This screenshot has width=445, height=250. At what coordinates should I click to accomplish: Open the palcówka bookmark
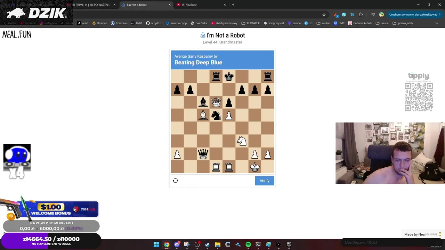(x=199, y=23)
